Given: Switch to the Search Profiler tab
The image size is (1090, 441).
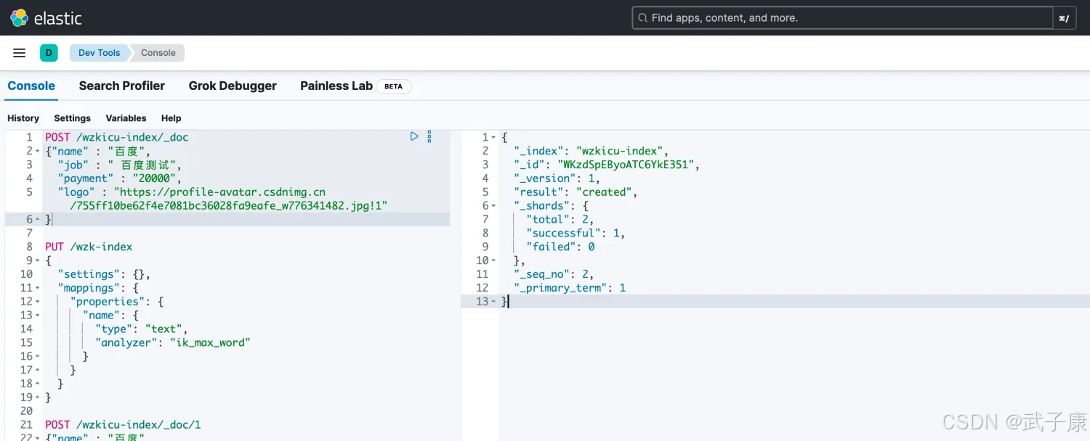Looking at the screenshot, I should coord(121,86).
